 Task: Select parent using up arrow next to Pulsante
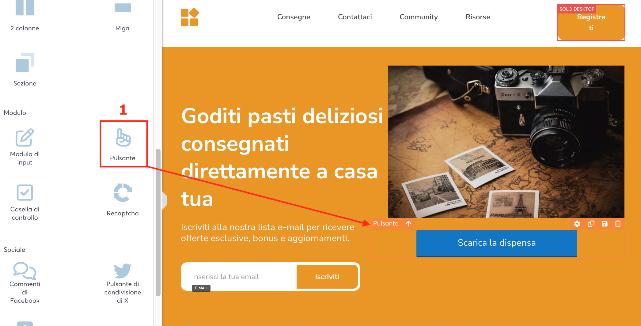pos(408,224)
